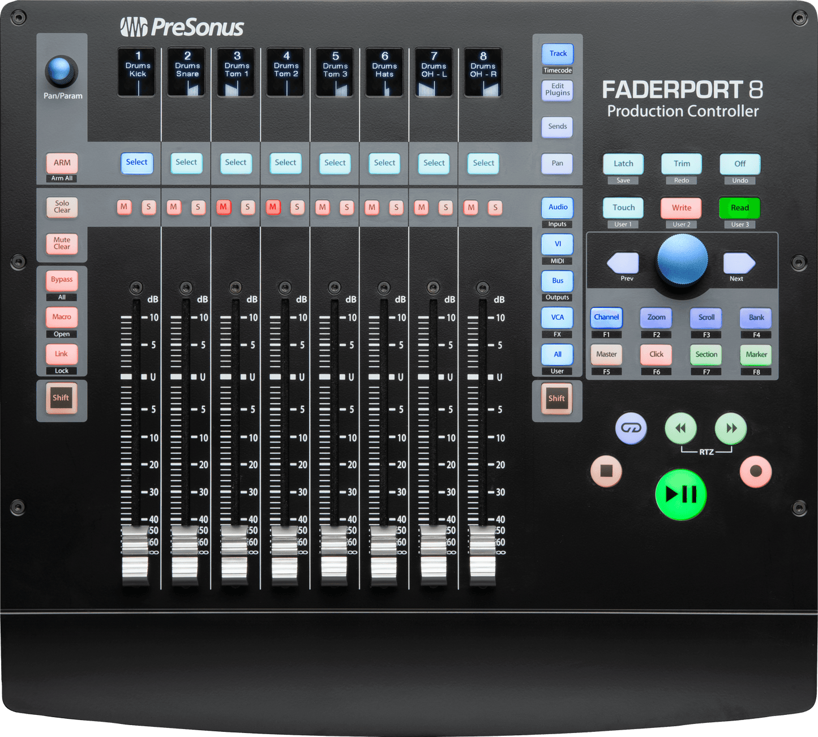Turn automation Off
This screenshot has height=737, width=818.
[740, 164]
